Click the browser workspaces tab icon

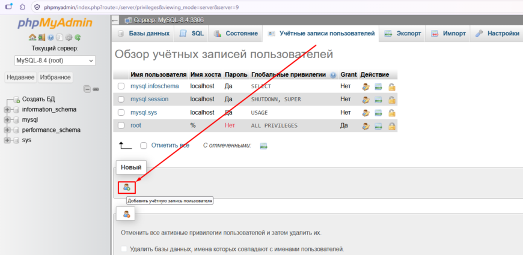click(10, 7)
